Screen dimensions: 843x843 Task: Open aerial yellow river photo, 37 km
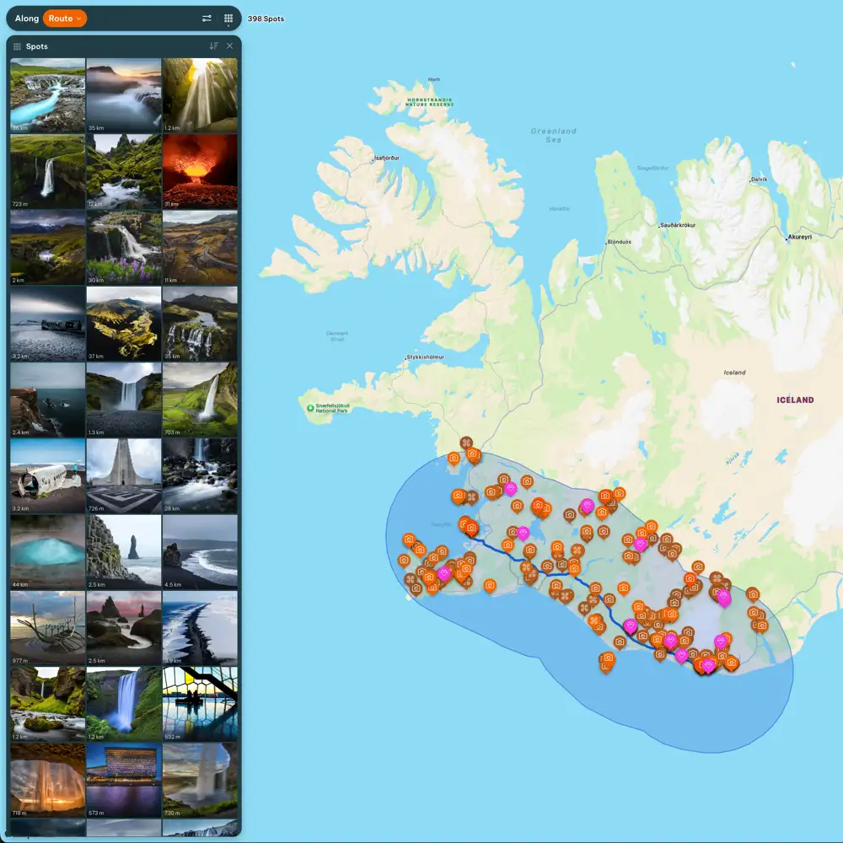[x=124, y=324]
